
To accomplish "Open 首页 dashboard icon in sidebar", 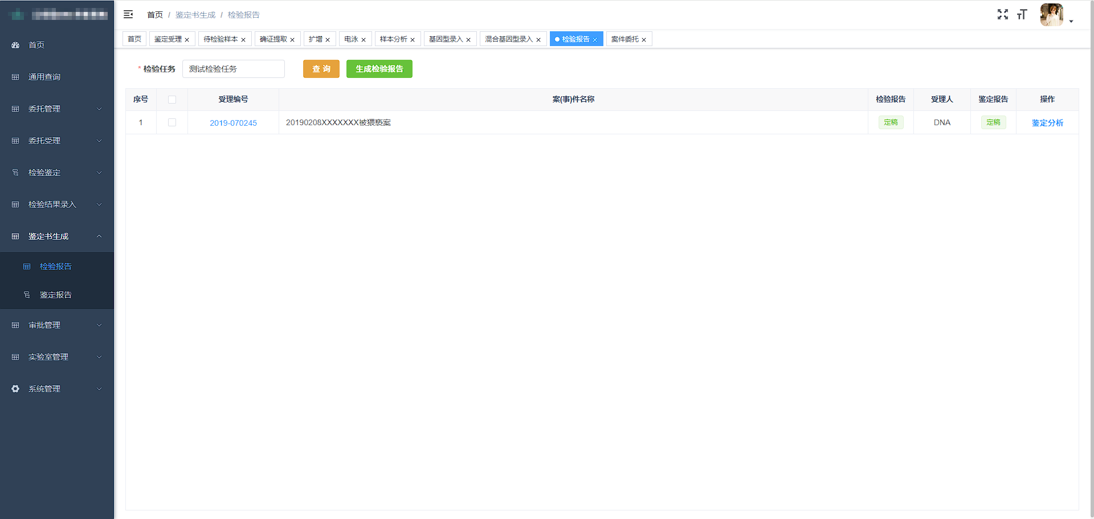I will pyautogui.click(x=15, y=45).
